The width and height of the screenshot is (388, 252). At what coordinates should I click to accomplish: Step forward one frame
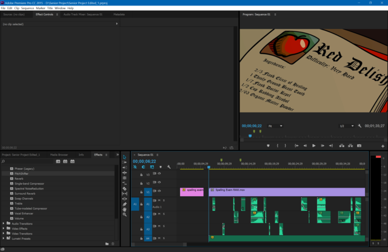point(323,146)
